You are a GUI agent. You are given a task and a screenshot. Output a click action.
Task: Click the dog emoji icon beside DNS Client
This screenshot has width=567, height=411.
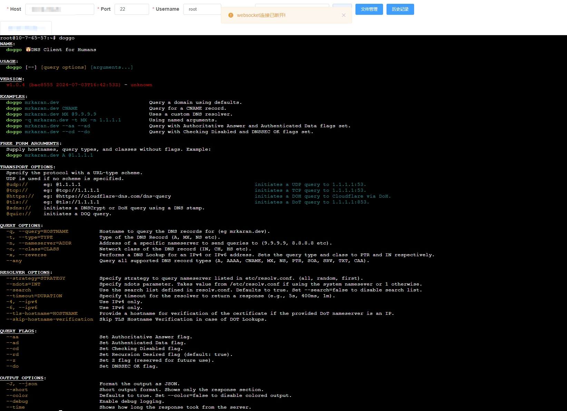point(28,50)
